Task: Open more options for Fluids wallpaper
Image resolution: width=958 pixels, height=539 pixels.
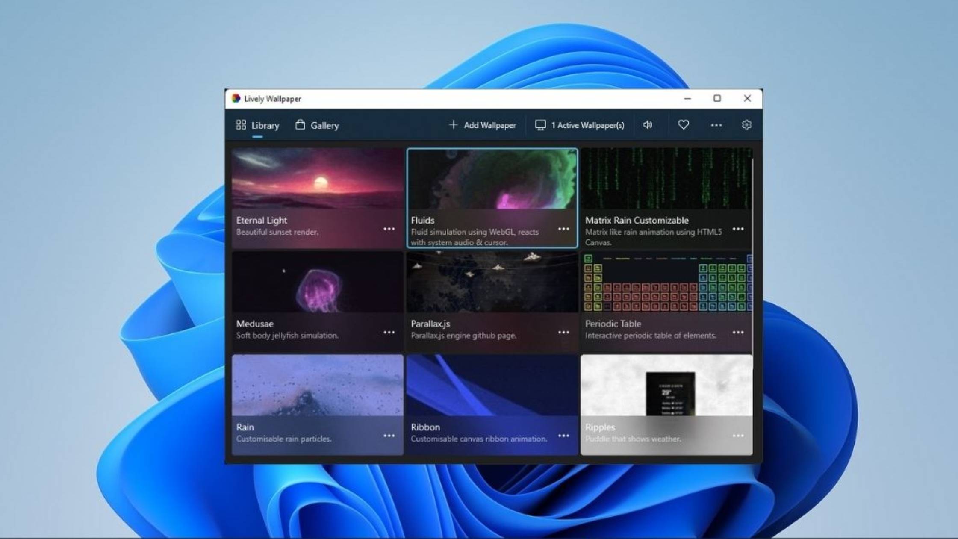Action: 563,229
